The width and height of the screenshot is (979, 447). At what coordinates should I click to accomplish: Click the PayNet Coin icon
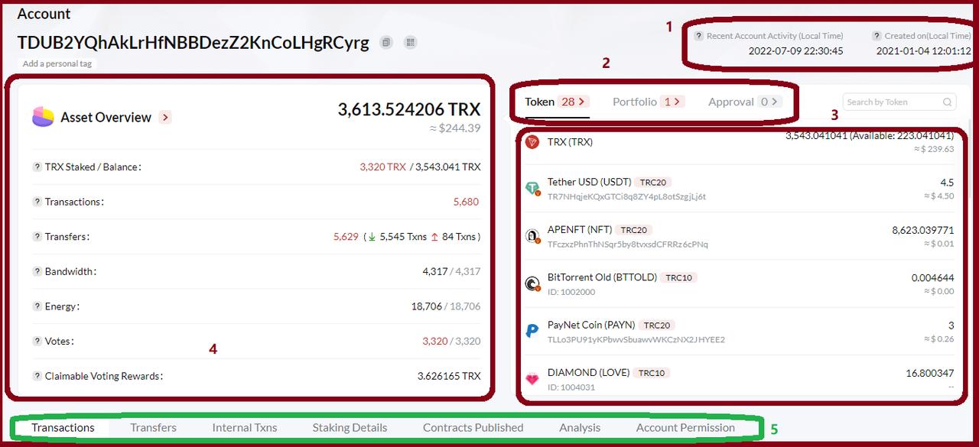click(533, 330)
